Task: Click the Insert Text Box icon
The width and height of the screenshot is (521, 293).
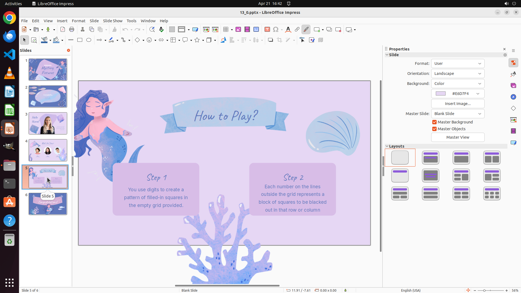Action: [x=267, y=30]
